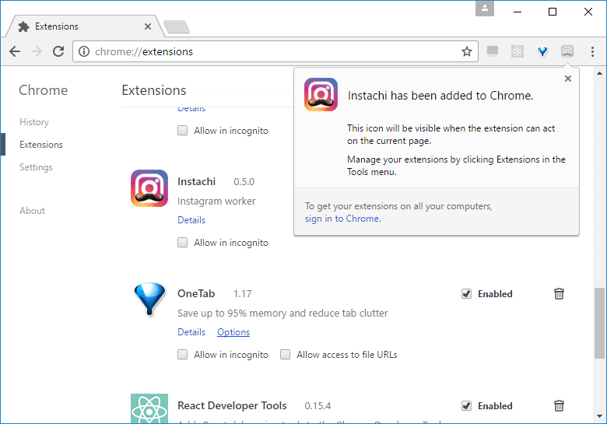Click the OneTab funnel icon in list
This screenshot has height=424, width=607.
tap(149, 299)
